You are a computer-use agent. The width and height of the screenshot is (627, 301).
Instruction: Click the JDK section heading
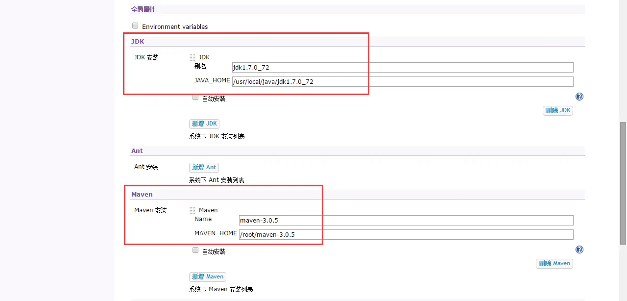coord(138,42)
